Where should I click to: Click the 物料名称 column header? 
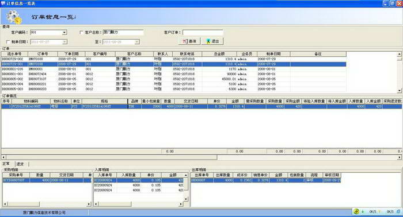[60, 101]
